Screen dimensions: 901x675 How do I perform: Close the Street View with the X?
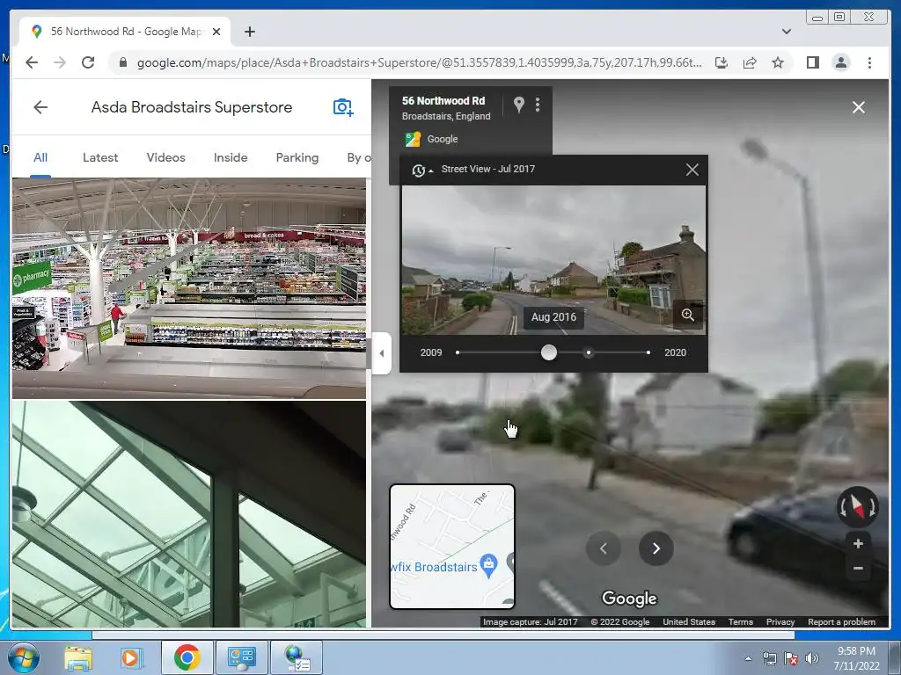click(x=859, y=107)
